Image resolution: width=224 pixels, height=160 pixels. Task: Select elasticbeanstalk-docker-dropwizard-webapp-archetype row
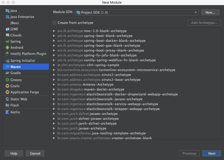(137, 94)
